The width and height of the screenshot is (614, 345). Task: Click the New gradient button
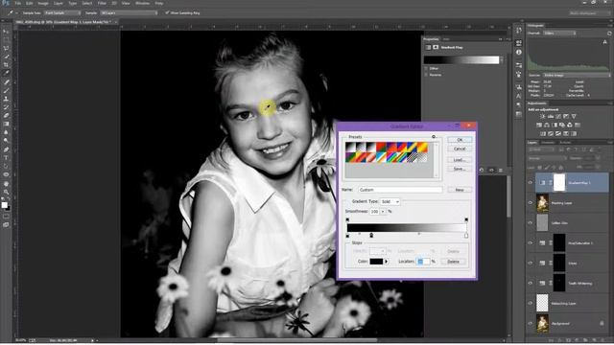(x=460, y=190)
